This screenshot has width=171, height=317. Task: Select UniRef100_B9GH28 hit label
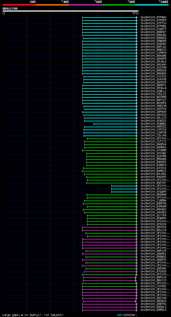[153, 71]
